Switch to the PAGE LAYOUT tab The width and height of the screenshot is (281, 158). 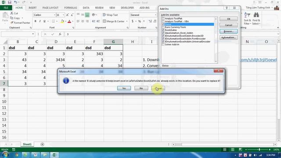[x=50, y=8]
